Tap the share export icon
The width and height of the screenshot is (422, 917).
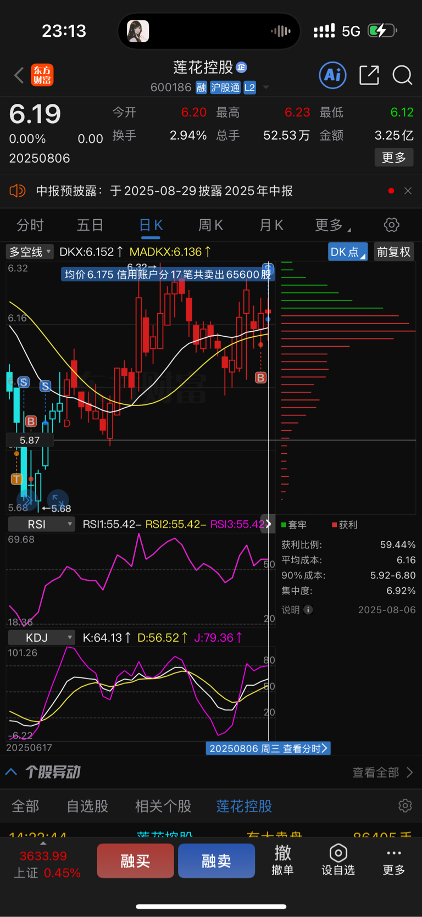point(369,75)
